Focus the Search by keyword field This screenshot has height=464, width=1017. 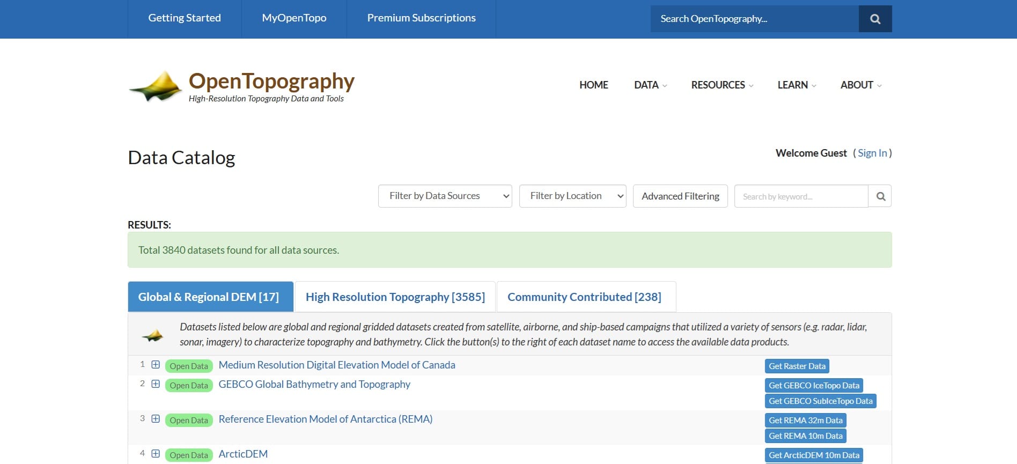tap(801, 196)
